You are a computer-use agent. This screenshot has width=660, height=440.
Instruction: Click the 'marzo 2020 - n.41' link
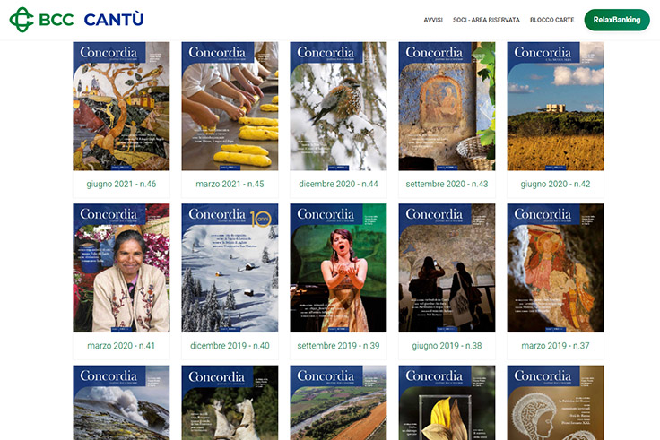[121, 346]
